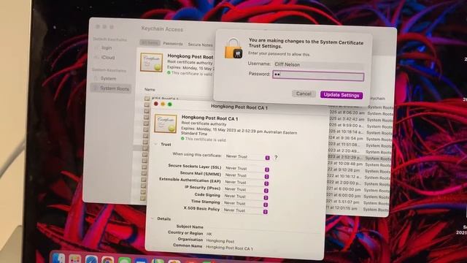Select the System keychain in the sidebar

(x=108, y=78)
